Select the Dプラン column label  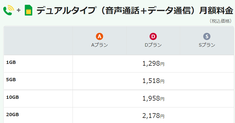click(x=153, y=45)
